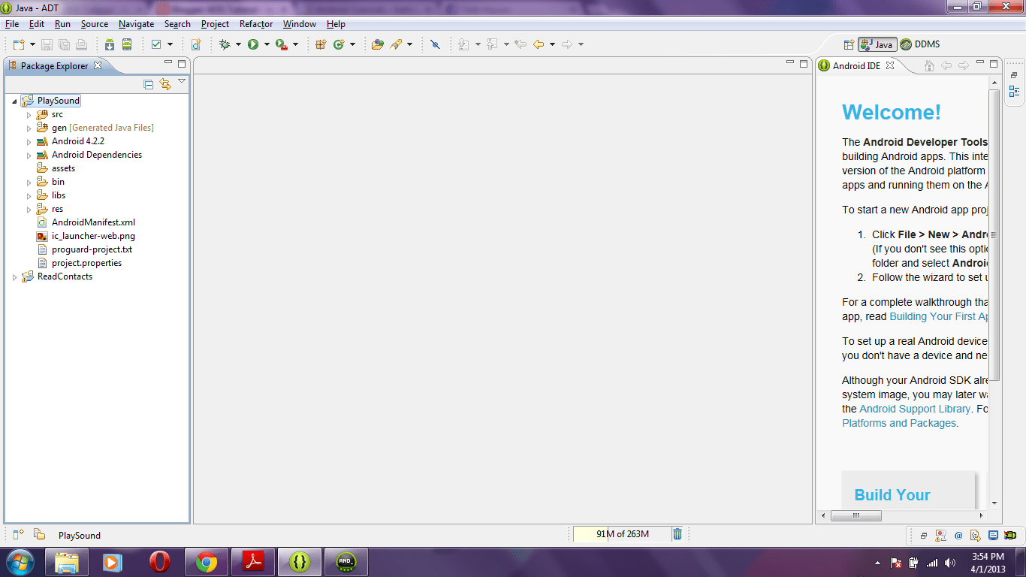Run garbage collector trash icon
The height and width of the screenshot is (577, 1026).
pos(677,534)
